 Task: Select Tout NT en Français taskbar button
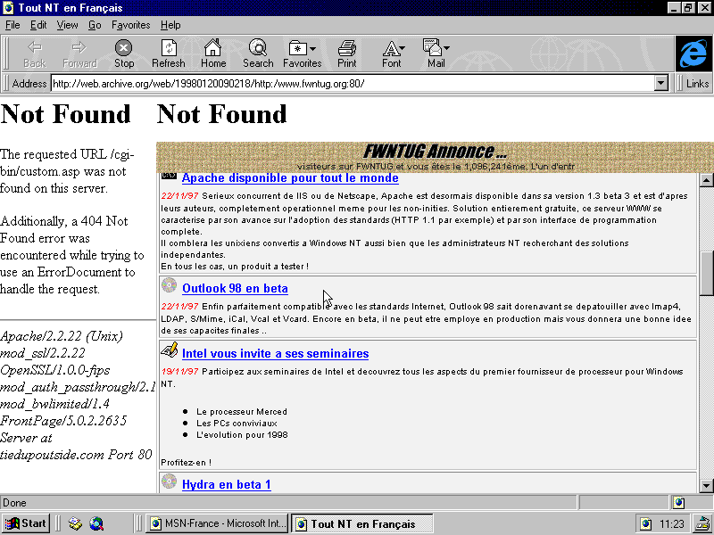pos(362,523)
